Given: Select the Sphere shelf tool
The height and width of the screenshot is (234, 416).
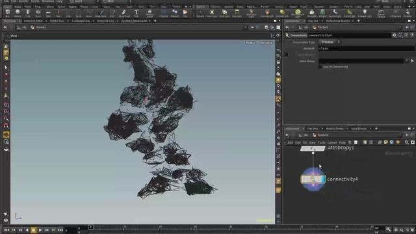Looking at the screenshot, I should (x=18, y=13).
